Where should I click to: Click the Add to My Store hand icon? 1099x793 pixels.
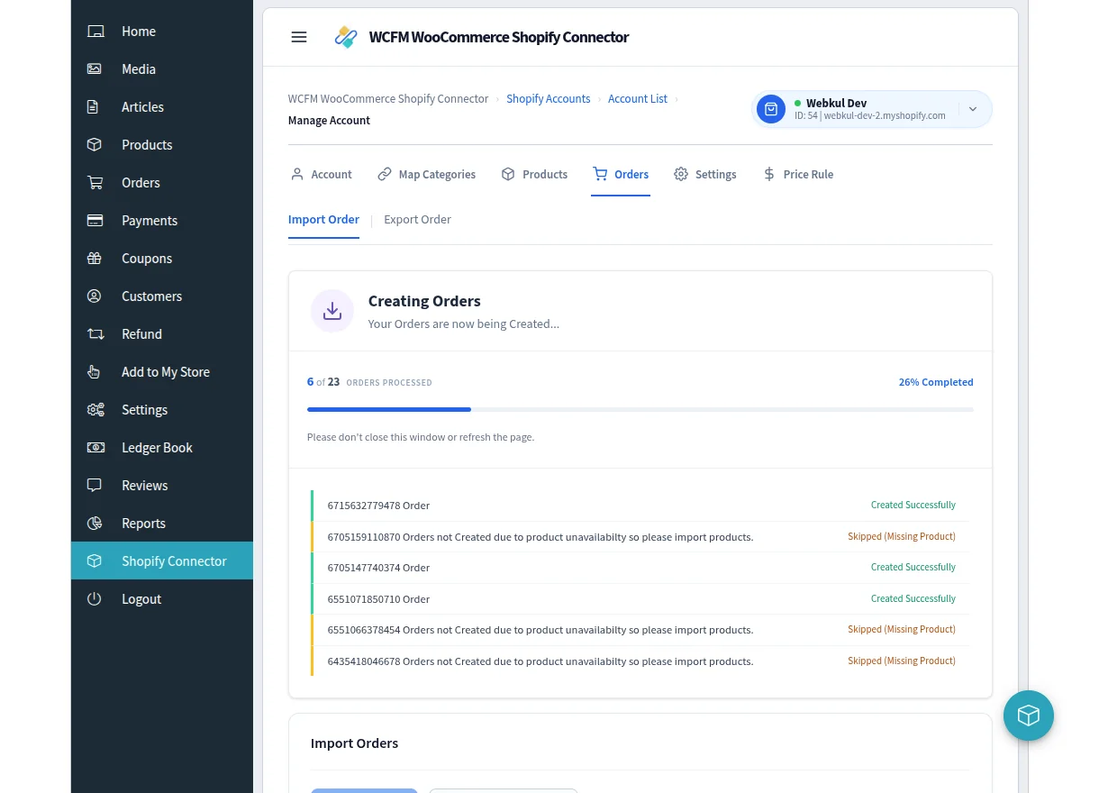coord(95,372)
